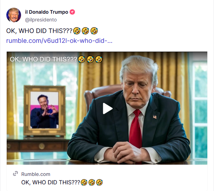214x191 pixels.
Task: Click the pink verified checkmark badge
Action: tap(72, 12)
